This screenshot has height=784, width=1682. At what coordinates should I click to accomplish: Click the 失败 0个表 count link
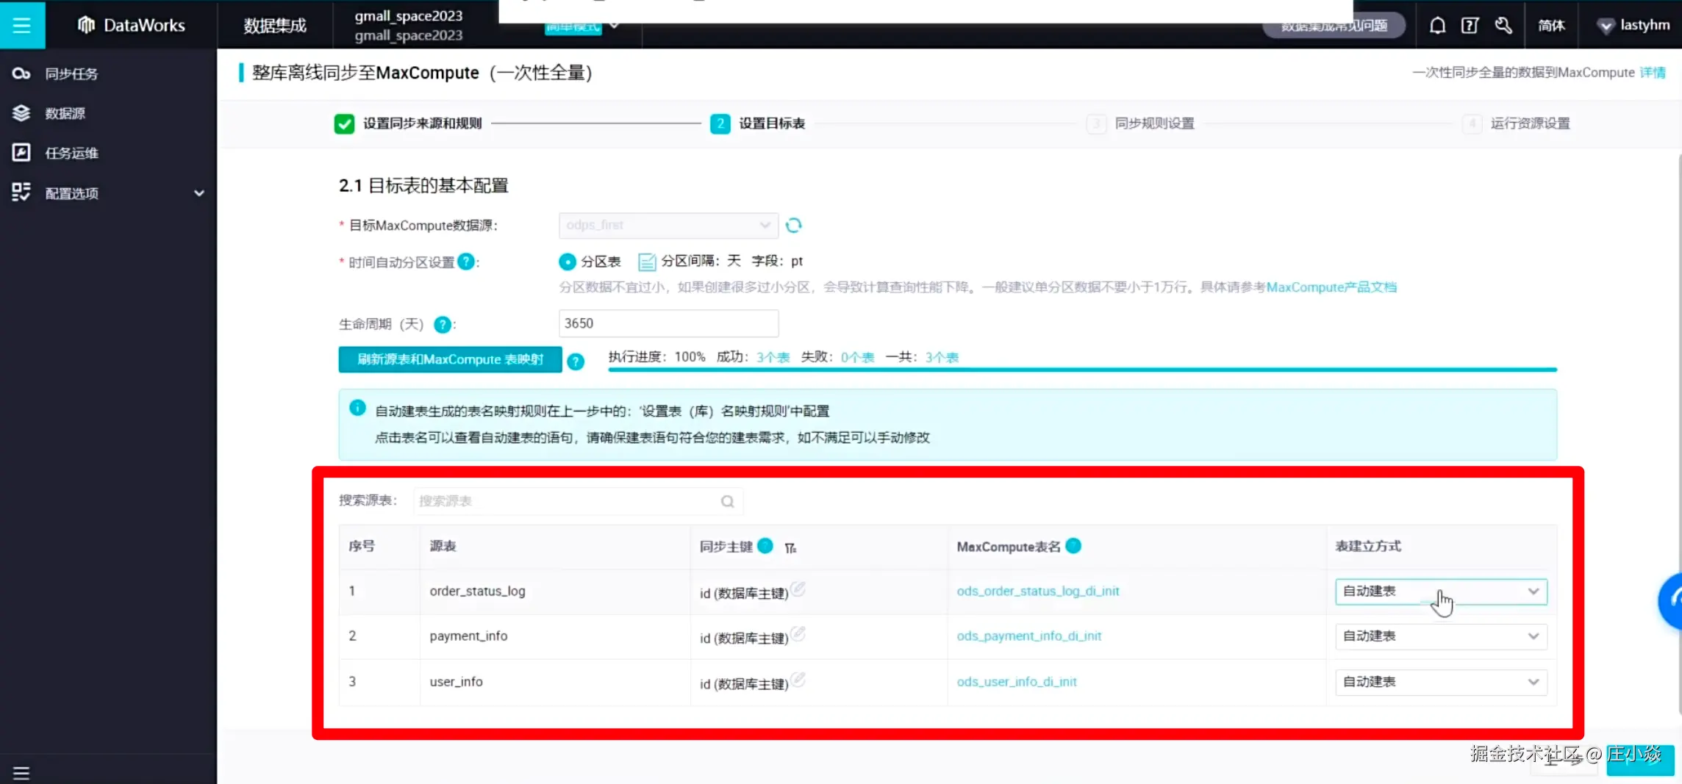coord(858,358)
